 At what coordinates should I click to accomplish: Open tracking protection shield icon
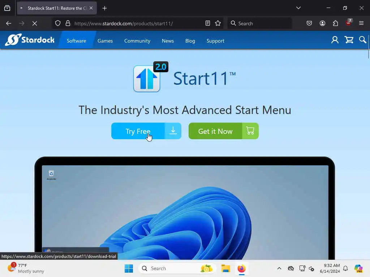click(58, 23)
